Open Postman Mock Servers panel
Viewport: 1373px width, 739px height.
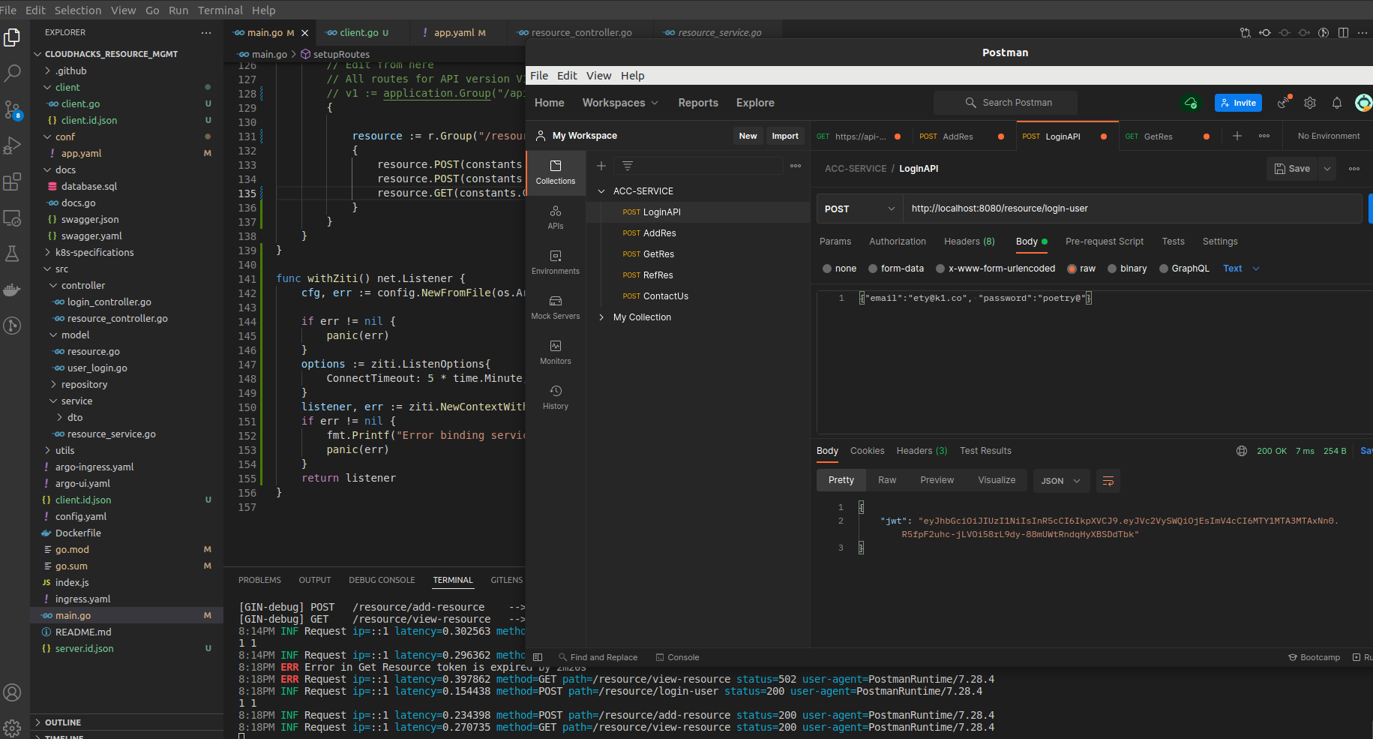555,307
